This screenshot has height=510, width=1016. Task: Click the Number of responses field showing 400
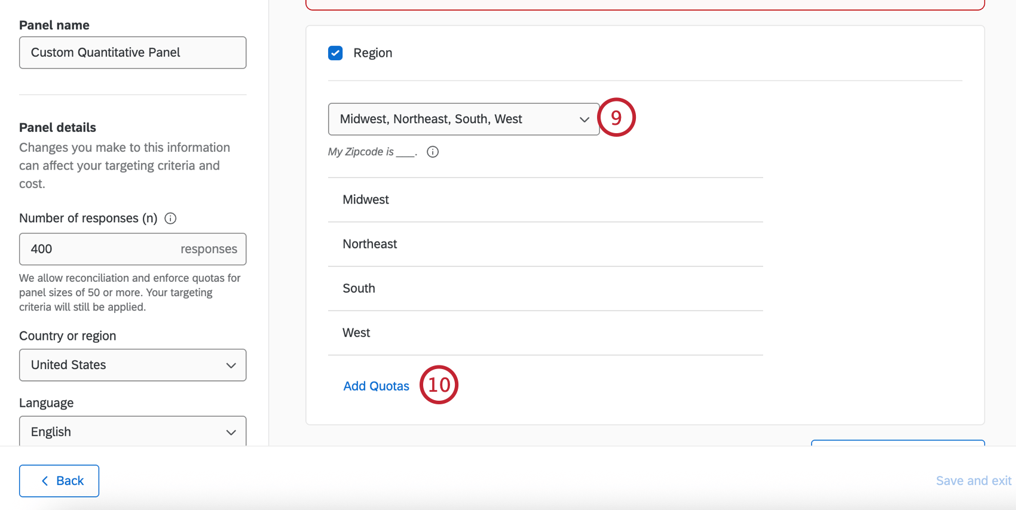(133, 249)
